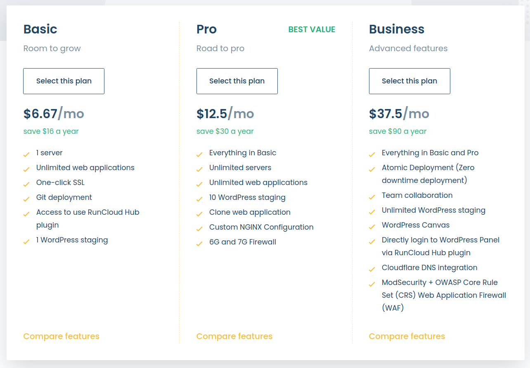Open Compare features under Basic plan

(x=61, y=336)
